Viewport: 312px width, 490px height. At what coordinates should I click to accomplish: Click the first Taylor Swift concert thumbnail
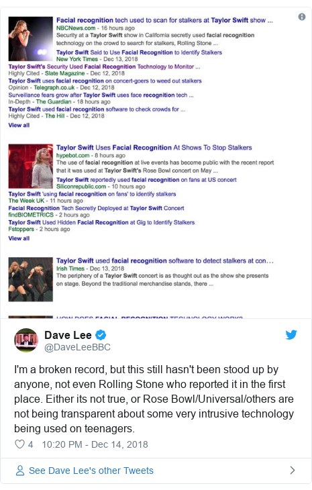click(31, 39)
